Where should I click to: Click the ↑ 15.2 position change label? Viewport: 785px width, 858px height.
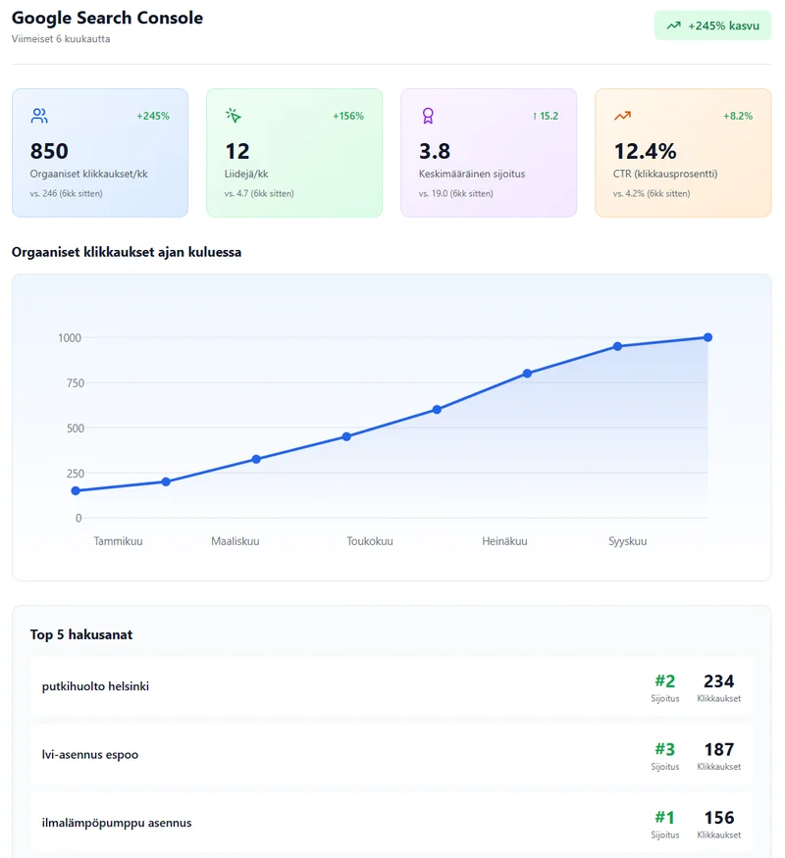[x=546, y=116]
